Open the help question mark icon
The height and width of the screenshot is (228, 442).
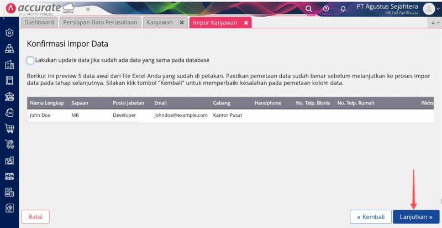(x=326, y=8)
